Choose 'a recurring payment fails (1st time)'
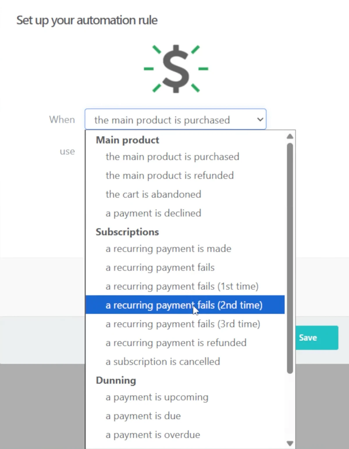 pyautogui.click(x=182, y=286)
